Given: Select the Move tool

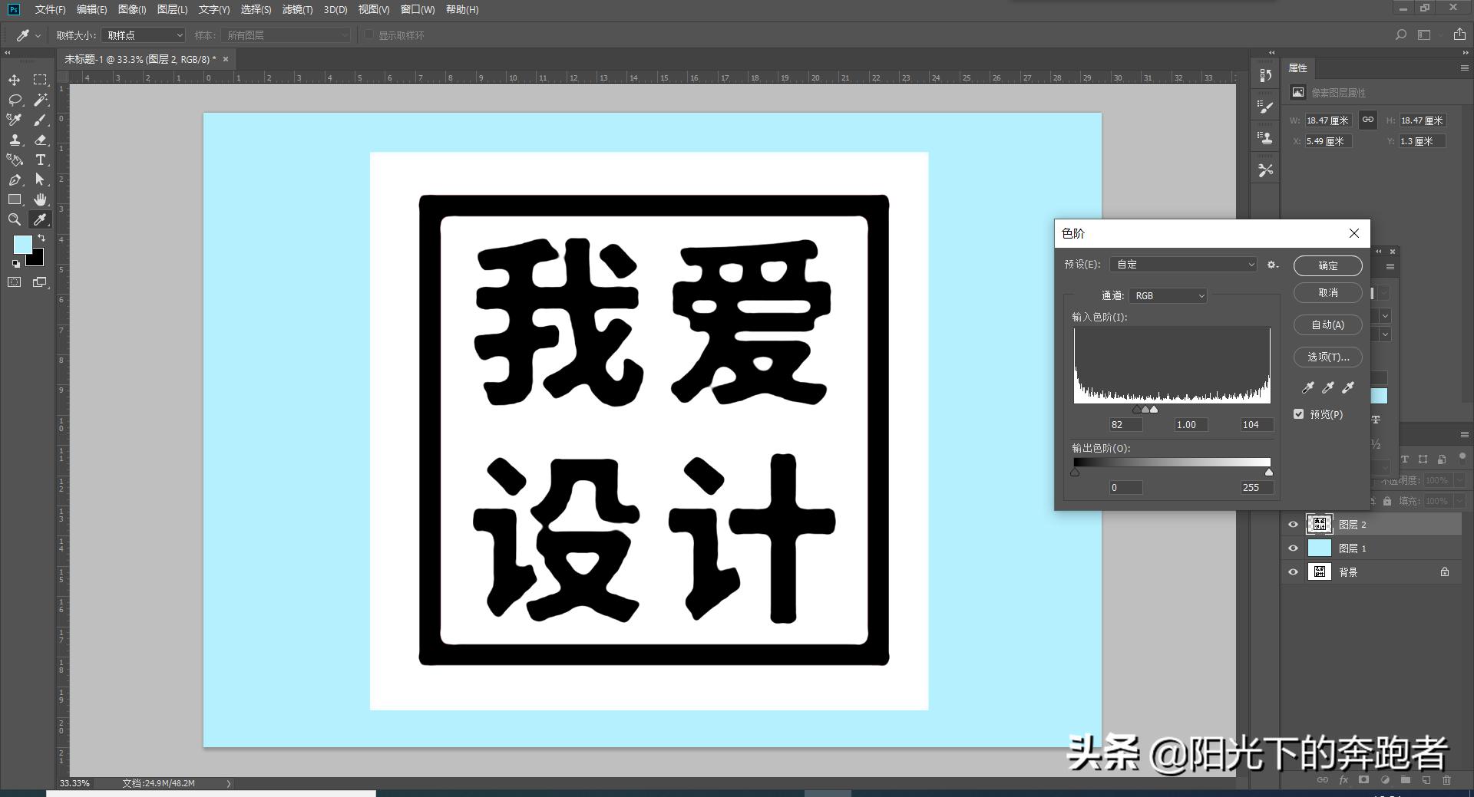Looking at the screenshot, I should (14, 80).
